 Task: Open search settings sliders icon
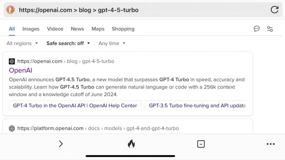pos(270,29)
